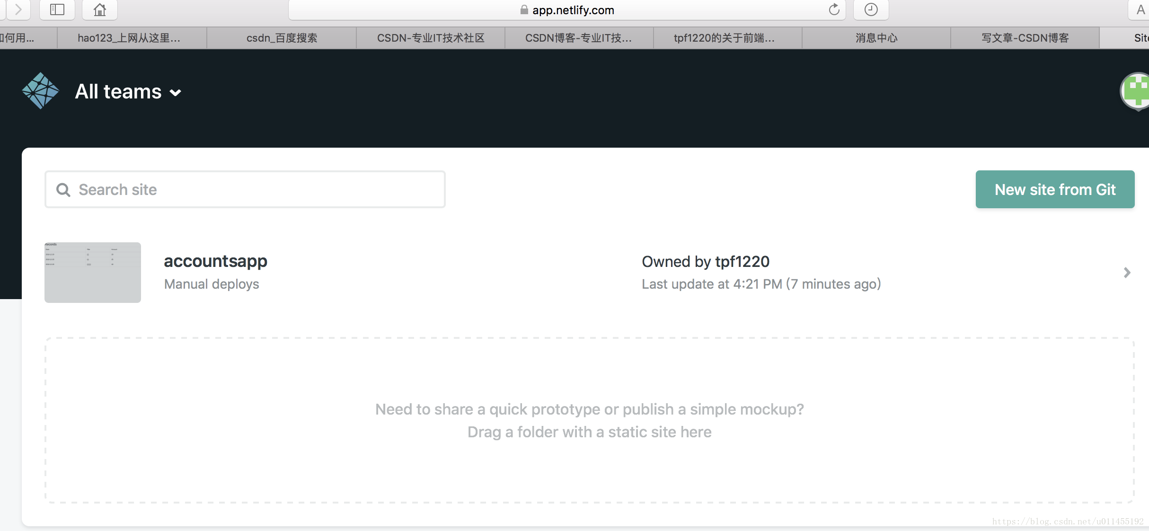Click New site from Git button
This screenshot has width=1149, height=531.
pos(1055,189)
